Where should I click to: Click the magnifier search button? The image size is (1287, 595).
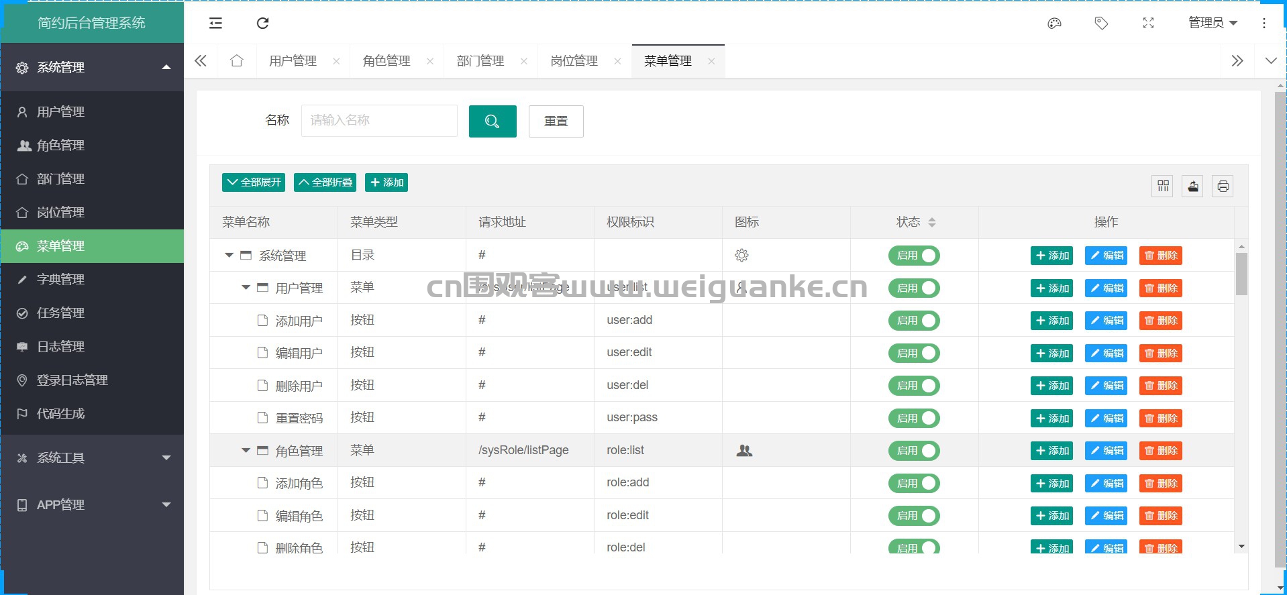(493, 121)
